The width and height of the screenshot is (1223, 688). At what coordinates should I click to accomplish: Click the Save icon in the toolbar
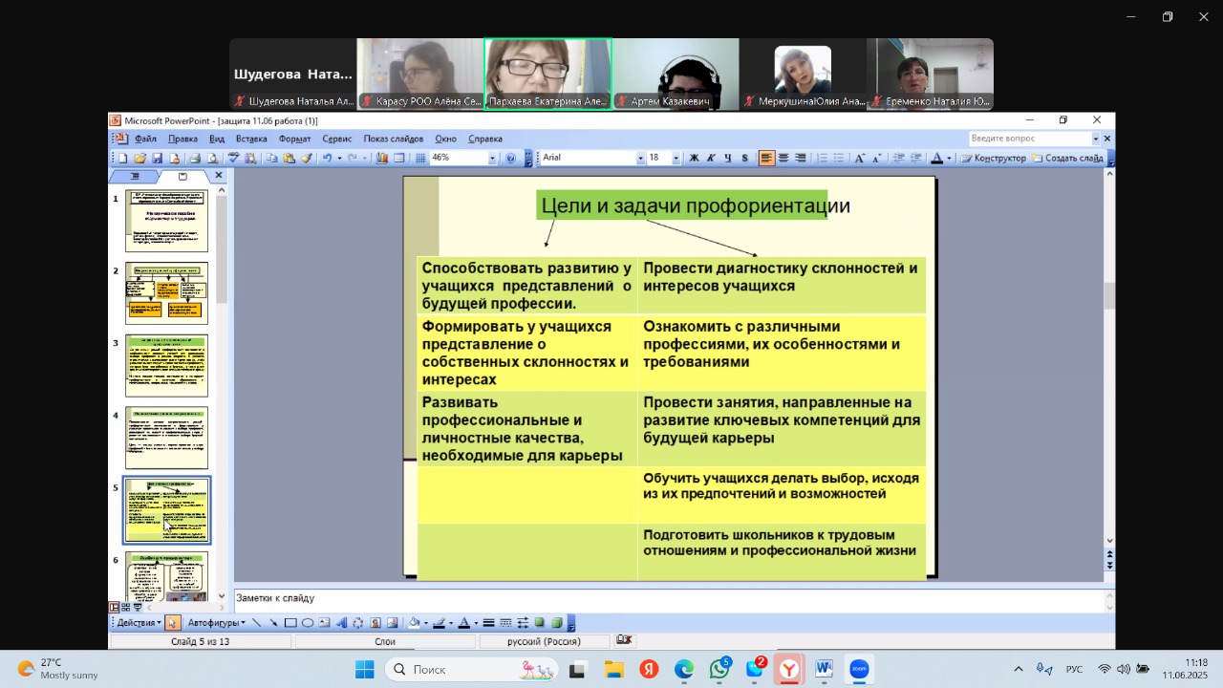pyautogui.click(x=158, y=159)
